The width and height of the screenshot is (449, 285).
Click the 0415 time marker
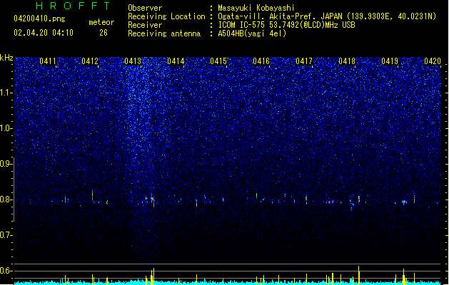click(x=218, y=61)
